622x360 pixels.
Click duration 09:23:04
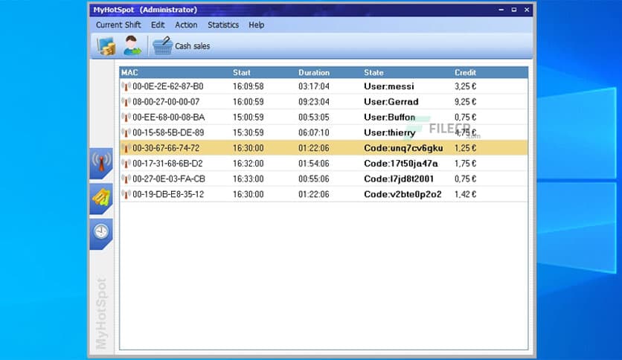point(314,102)
